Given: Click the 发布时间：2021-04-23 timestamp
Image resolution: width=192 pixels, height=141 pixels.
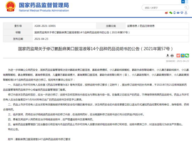Looking at the screenshot, I should [x=177, y=61].
